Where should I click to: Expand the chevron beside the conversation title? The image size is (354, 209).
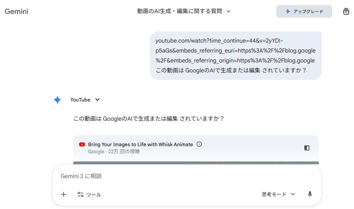(x=229, y=11)
